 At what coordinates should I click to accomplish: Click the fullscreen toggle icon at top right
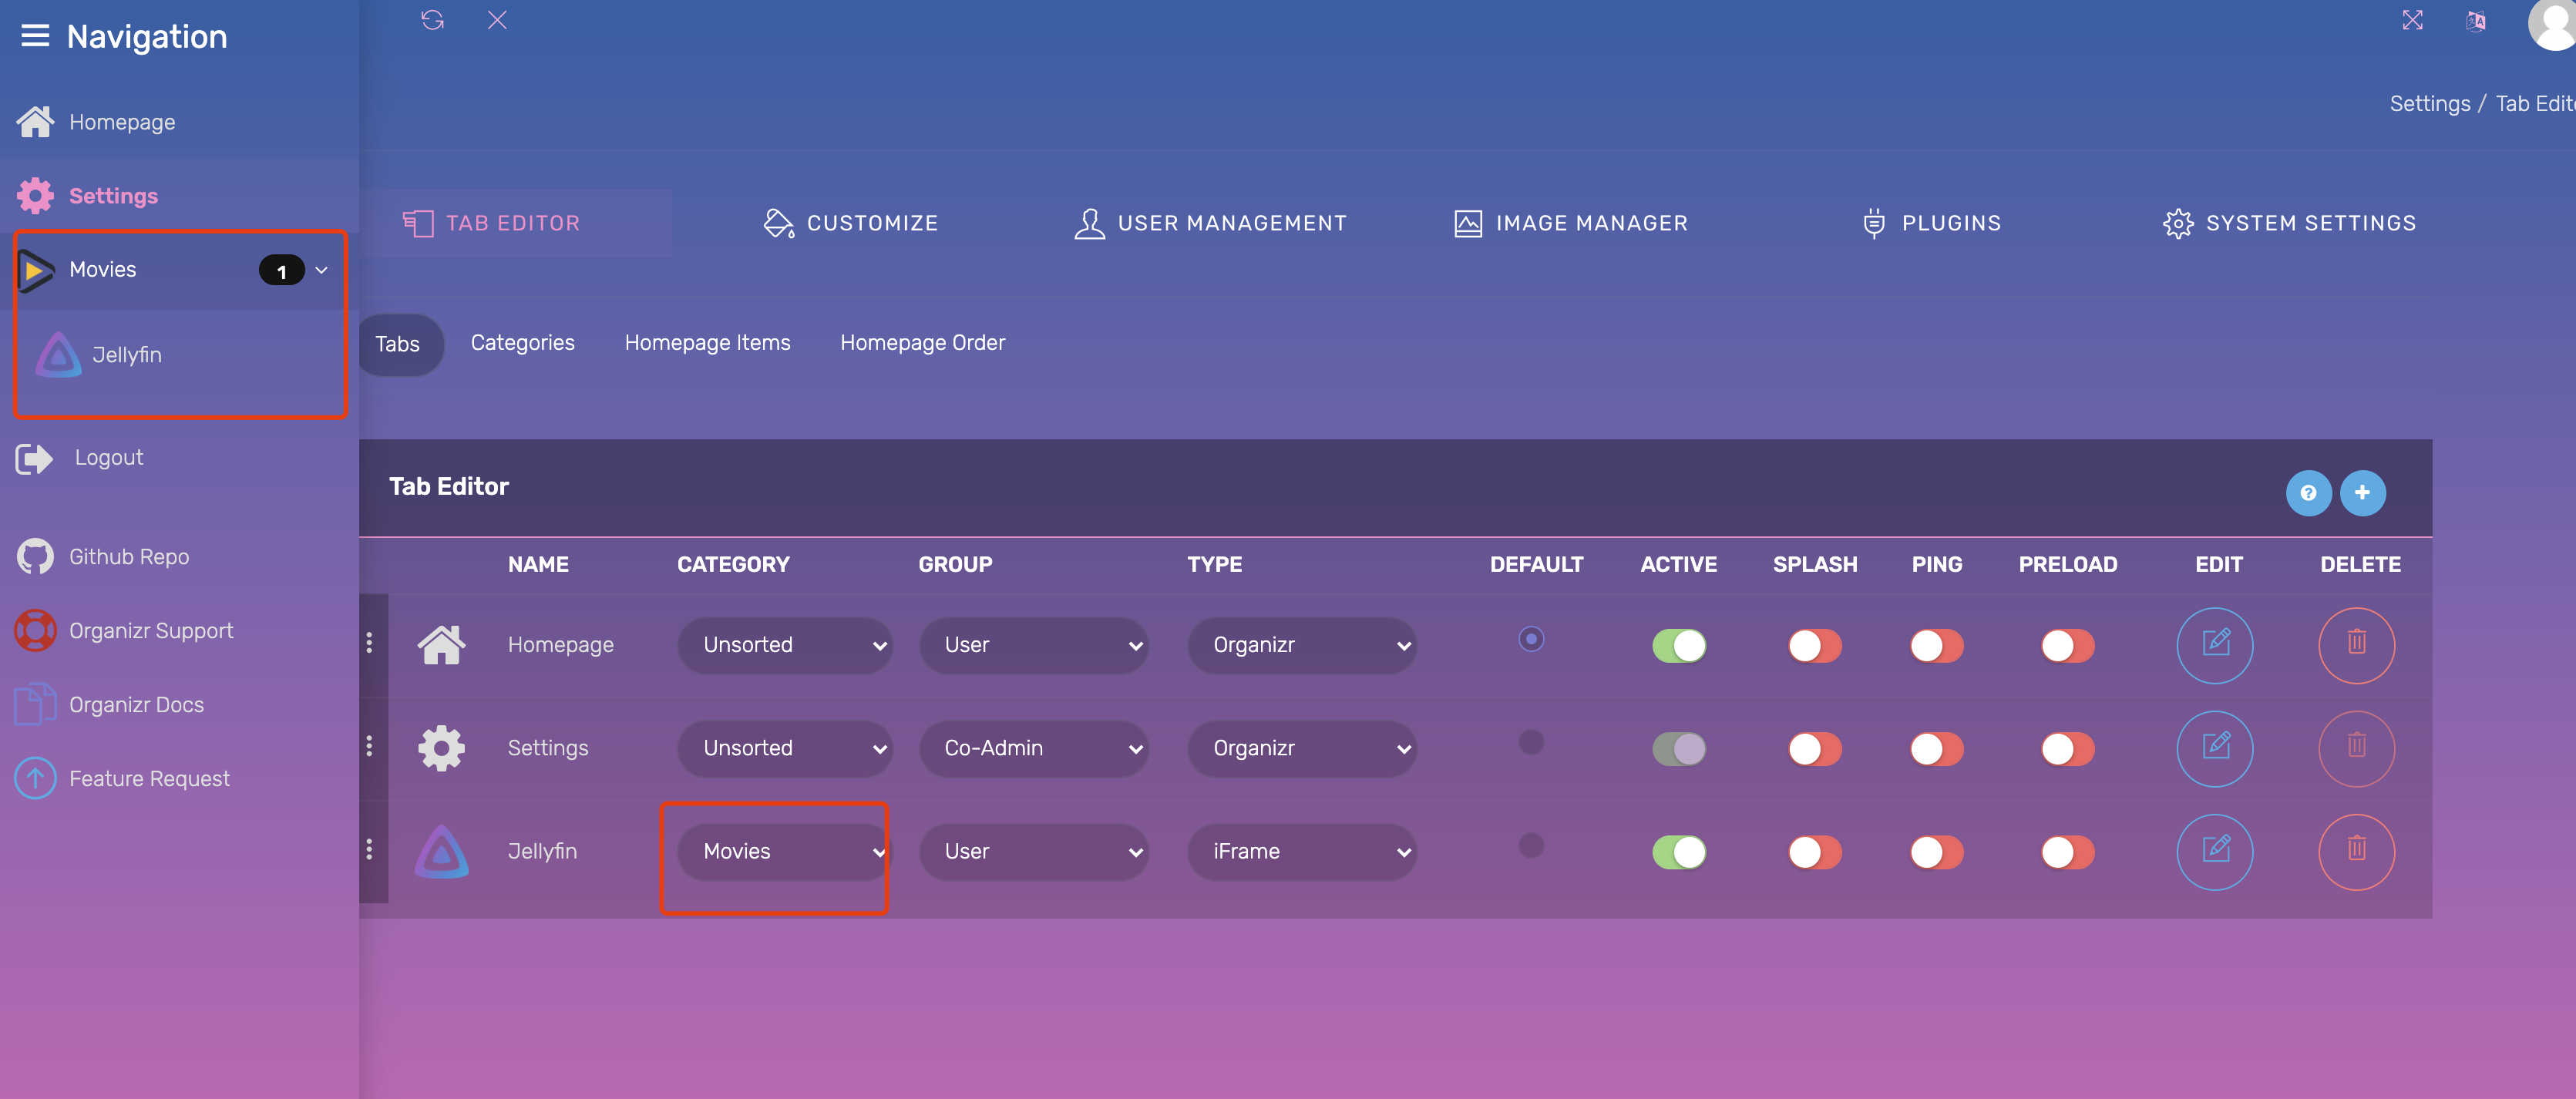click(x=2412, y=20)
